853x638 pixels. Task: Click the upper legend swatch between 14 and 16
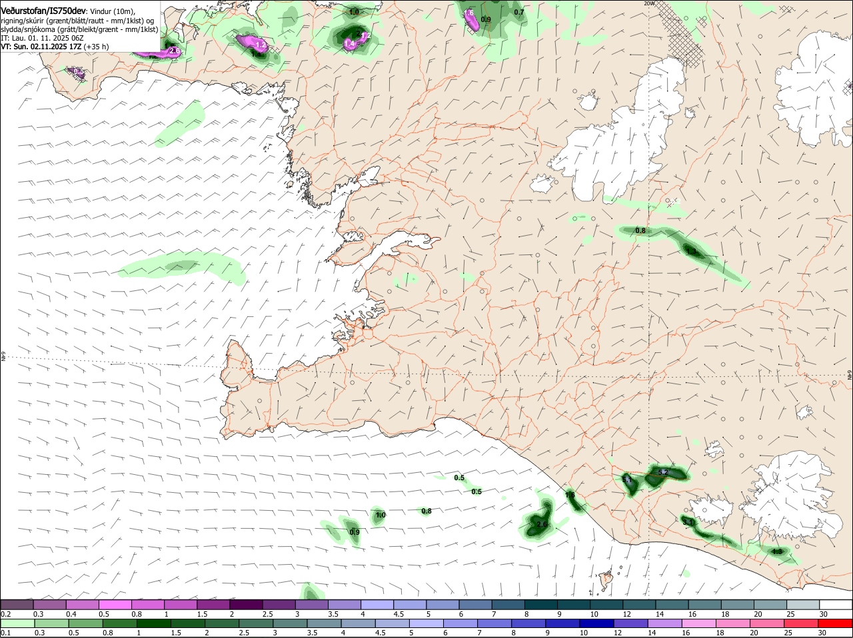click(x=672, y=604)
